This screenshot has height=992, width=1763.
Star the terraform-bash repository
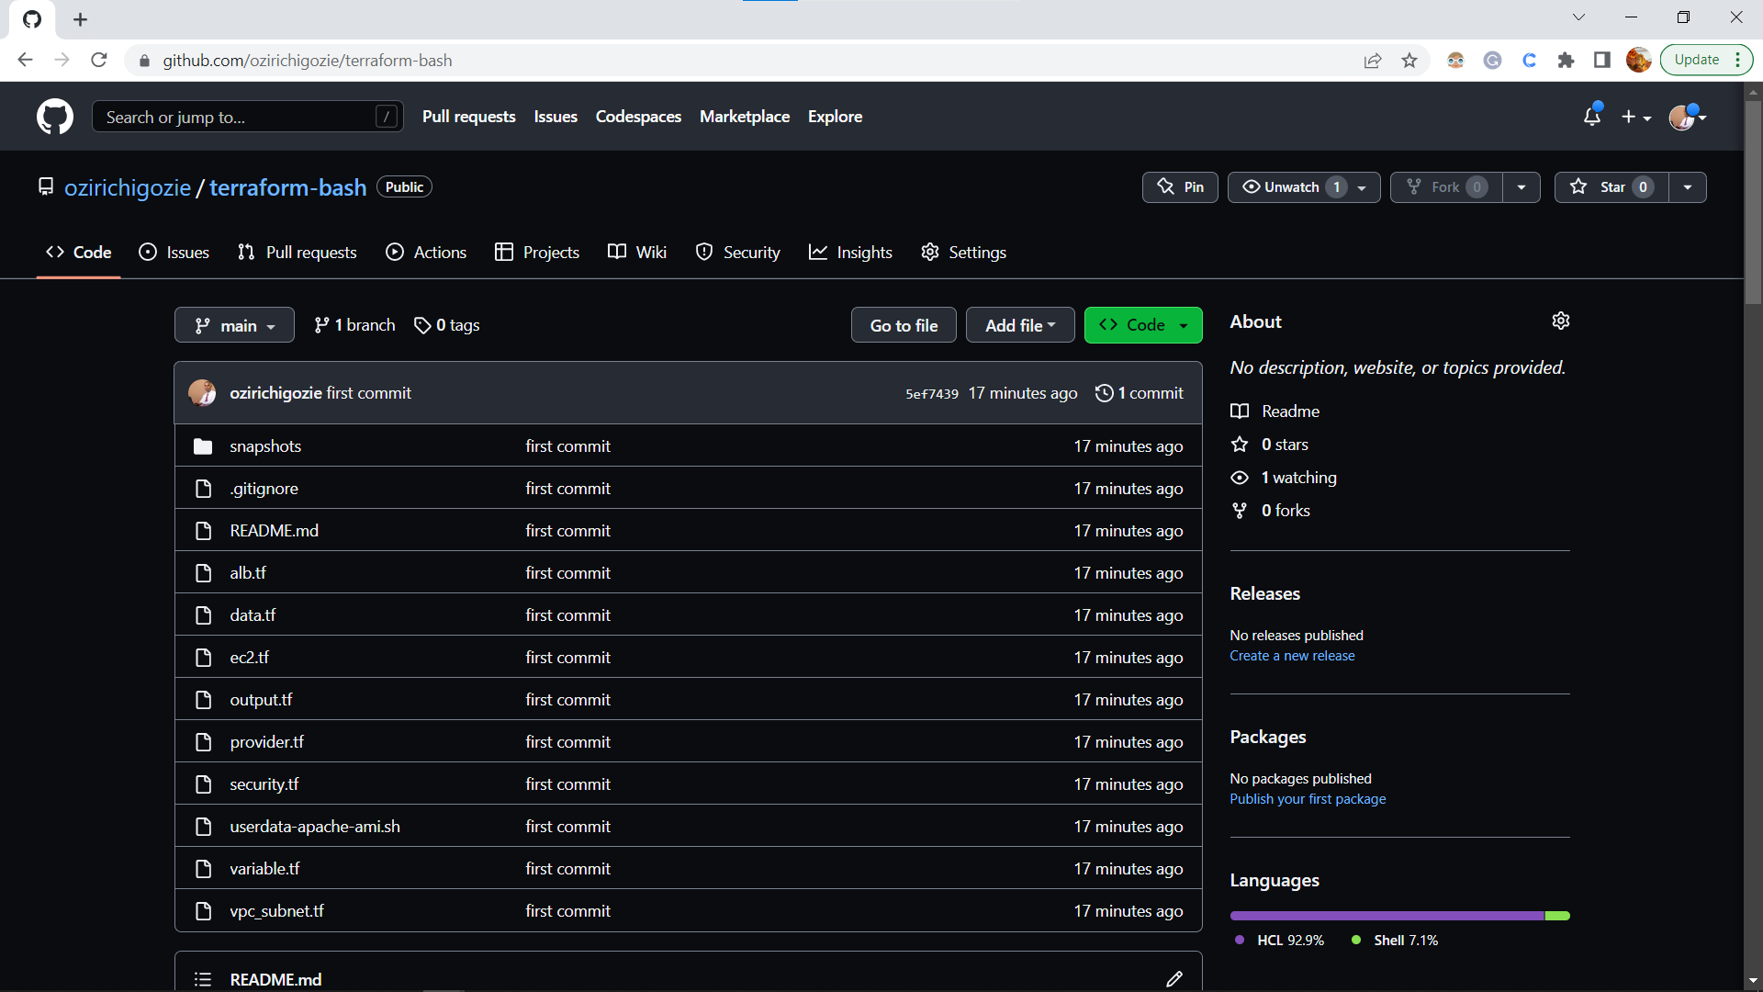coord(1611,187)
